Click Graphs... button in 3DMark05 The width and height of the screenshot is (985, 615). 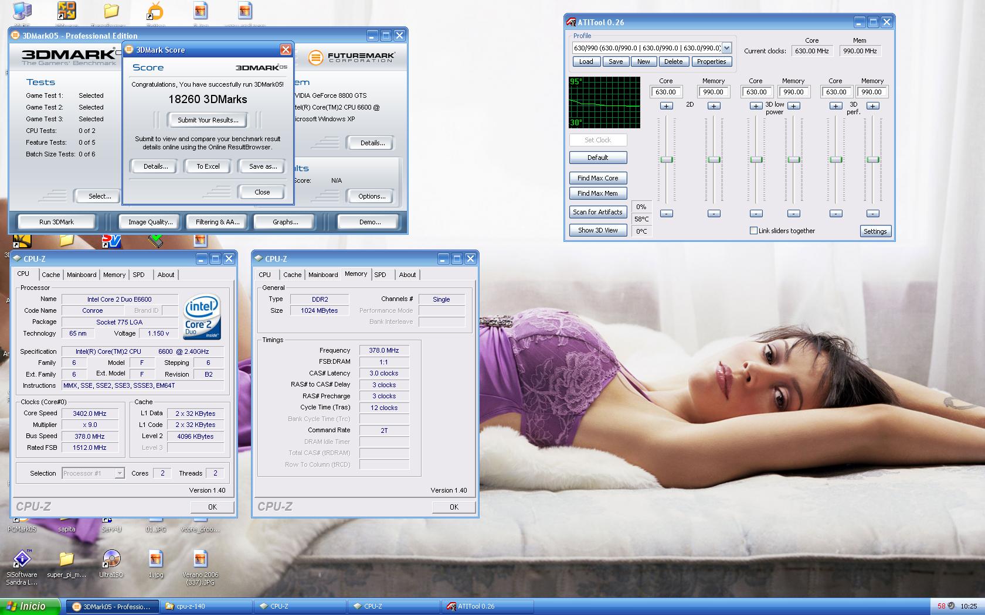tap(285, 222)
